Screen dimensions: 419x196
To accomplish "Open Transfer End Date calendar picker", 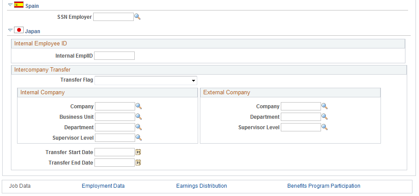I will [138, 162].
